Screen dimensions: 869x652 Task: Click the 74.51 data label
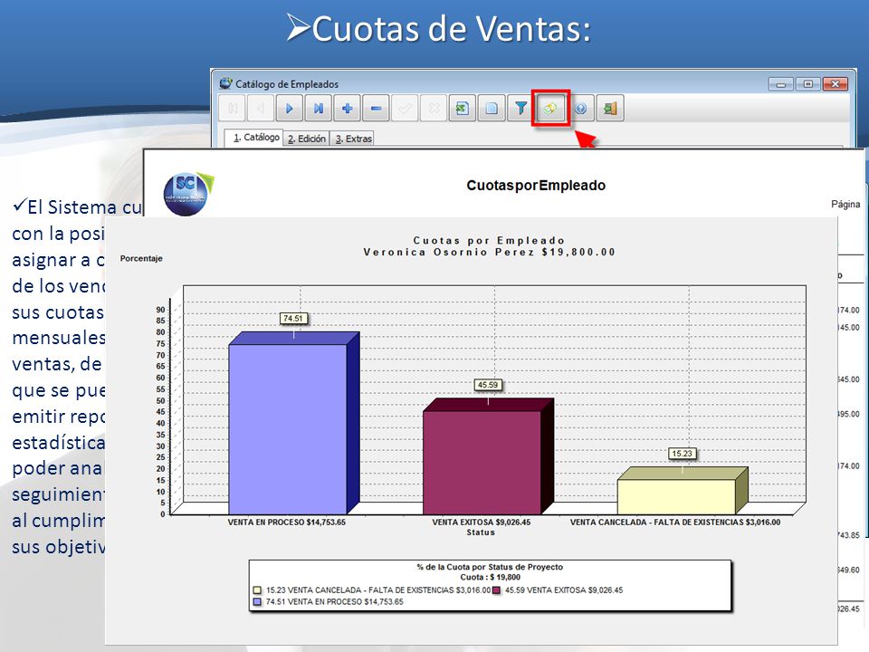pos(293,318)
